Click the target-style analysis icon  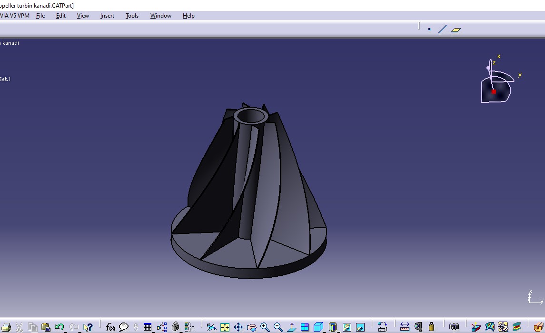coord(503,327)
